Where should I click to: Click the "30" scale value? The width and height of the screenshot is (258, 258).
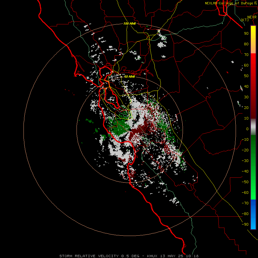coord(246,97)
